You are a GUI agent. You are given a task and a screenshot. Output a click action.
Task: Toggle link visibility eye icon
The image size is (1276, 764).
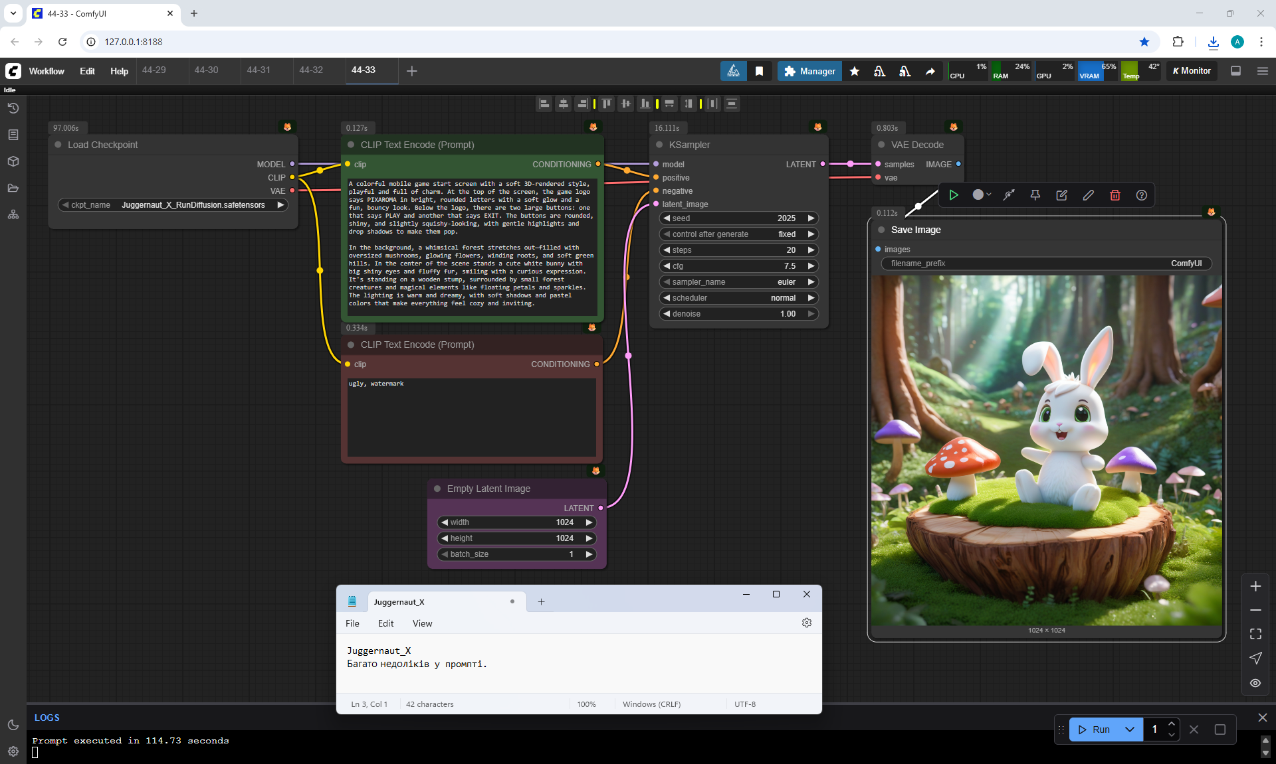pyautogui.click(x=1255, y=683)
